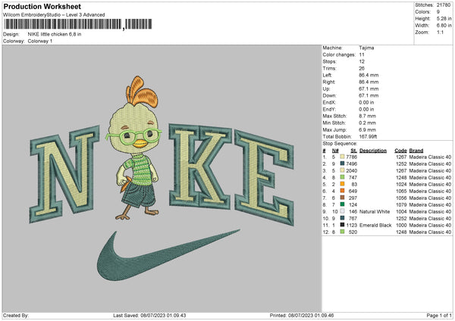Screen dimensions: 455x321
Task: Select the "Code" column header
Action: [400, 151]
